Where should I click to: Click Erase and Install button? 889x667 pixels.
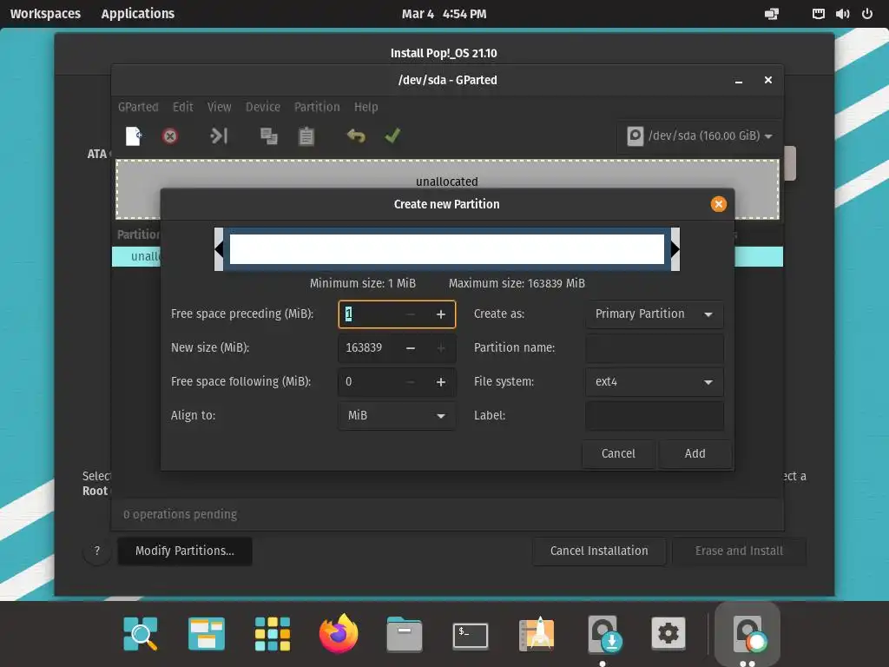pyautogui.click(x=739, y=551)
